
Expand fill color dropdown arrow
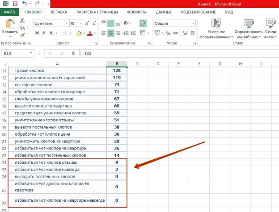pyautogui.click(x=84, y=33)
